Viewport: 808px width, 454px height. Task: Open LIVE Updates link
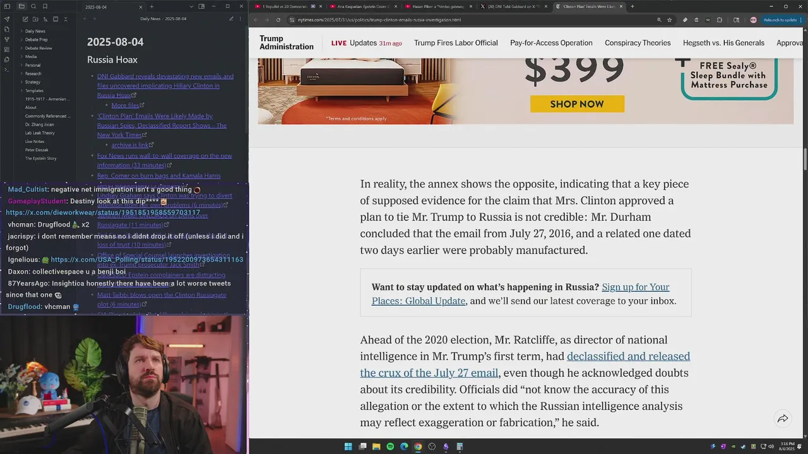366,43
